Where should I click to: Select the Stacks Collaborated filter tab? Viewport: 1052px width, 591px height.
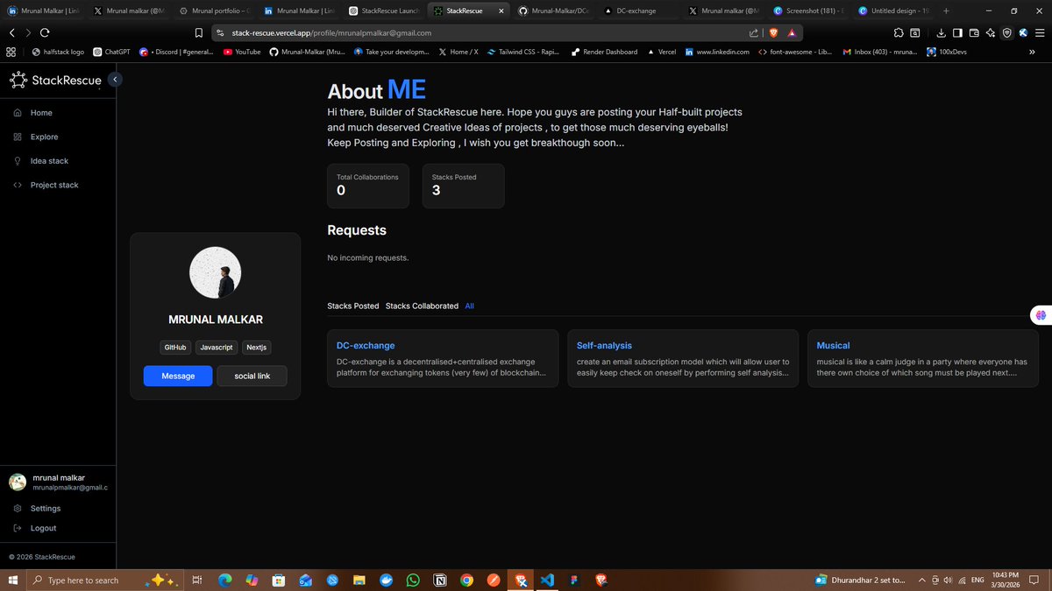click(422, 306)
